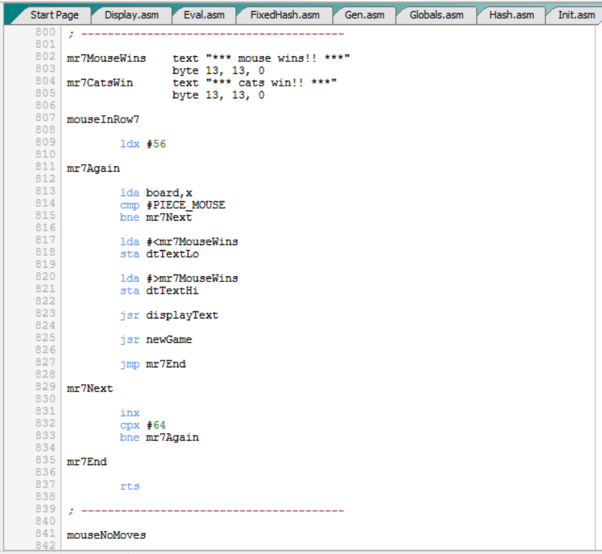Select the Eval.asm tab
This screenshot has height=554, width=602.
click(x=204, y=14)
